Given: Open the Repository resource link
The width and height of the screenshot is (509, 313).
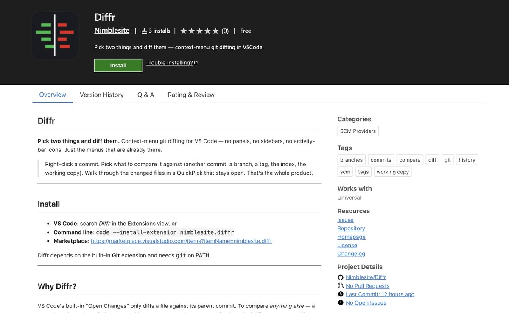Looking at the screenshot, I should pyautogui.click(x=351, y=229).
